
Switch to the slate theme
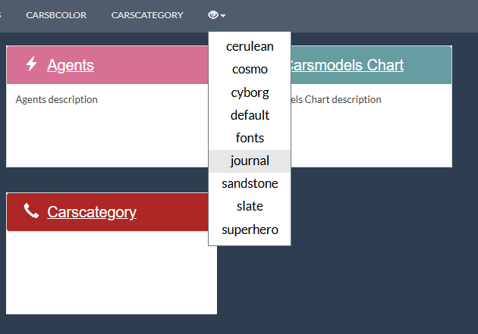pyautogui.click(x=250, y=206)
